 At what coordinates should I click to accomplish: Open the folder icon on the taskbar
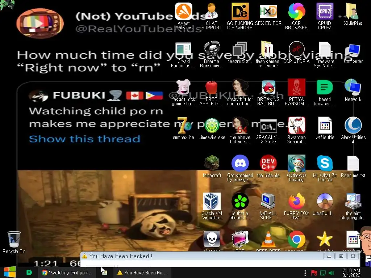104,273
